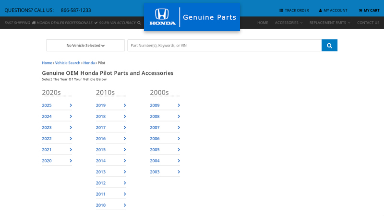This screenshot has width=384, height=216.
Task: Click the Vehicle Search breadcrumb
Action: click(68, 63)
